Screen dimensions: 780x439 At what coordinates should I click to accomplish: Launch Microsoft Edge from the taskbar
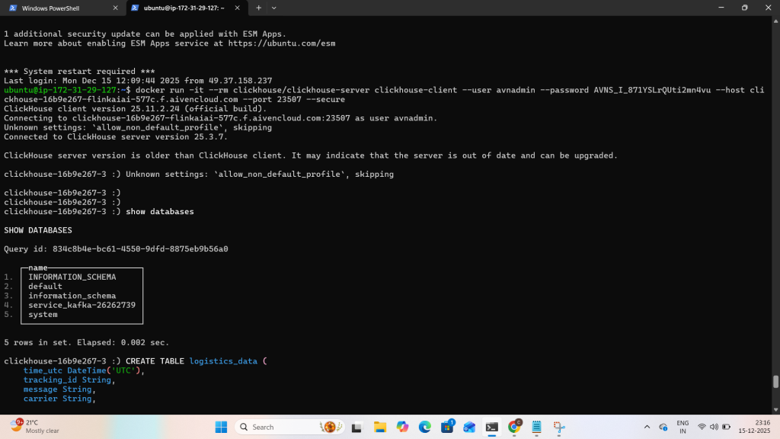(x=424, y=427)
